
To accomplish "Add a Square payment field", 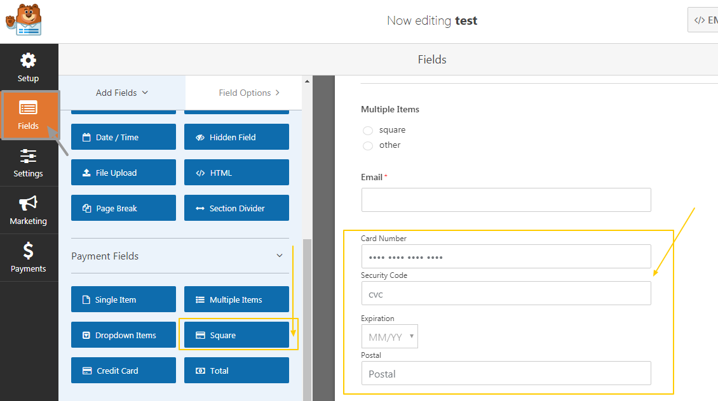I will (x=236, y=334).
